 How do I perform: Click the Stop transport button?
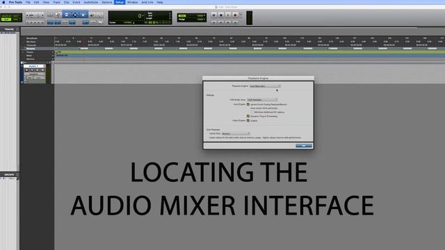click(221, 15)
